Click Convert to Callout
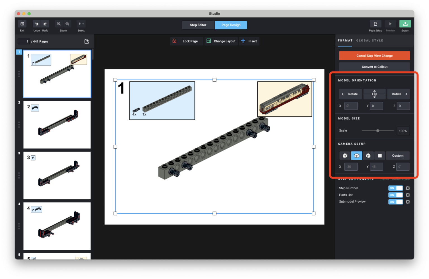The image size is (429, 279). click(x=374, y=66)
